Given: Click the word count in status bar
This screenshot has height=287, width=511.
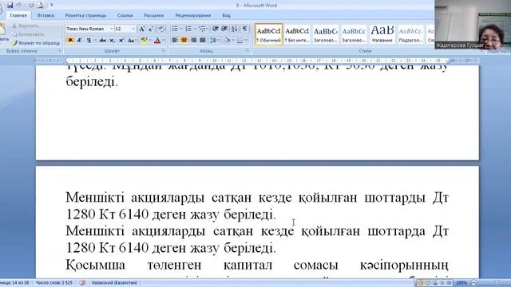Looking at the screenshot, I should point(54,283).
